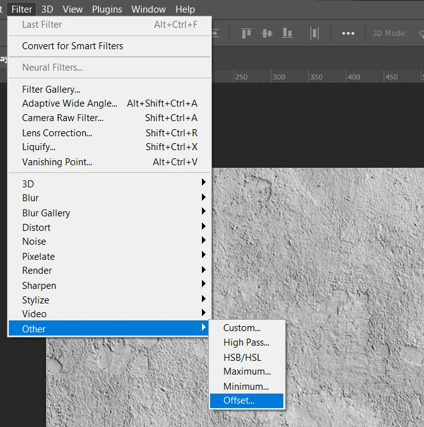This screenshot has height=427, width=424.
Task: Open the View menu
Action: (73, 9)
